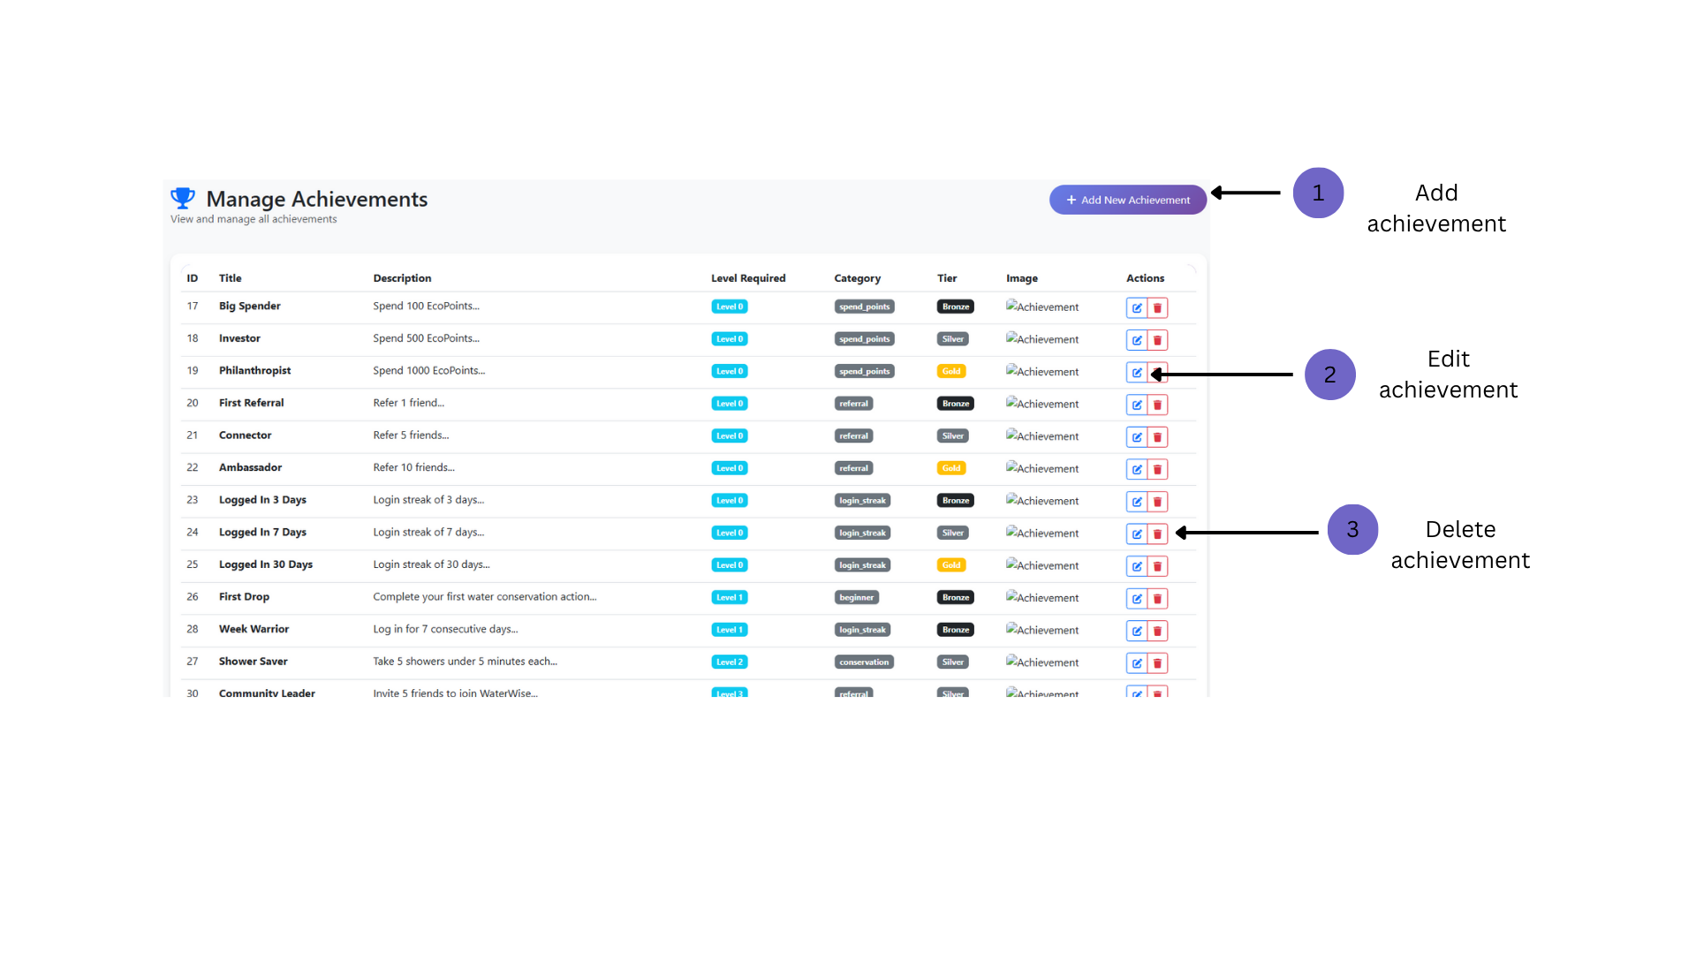1696x954 pixels.
Task: Click 'Spend 1000 EcoPoints...' description
Action: coord(428,370)
